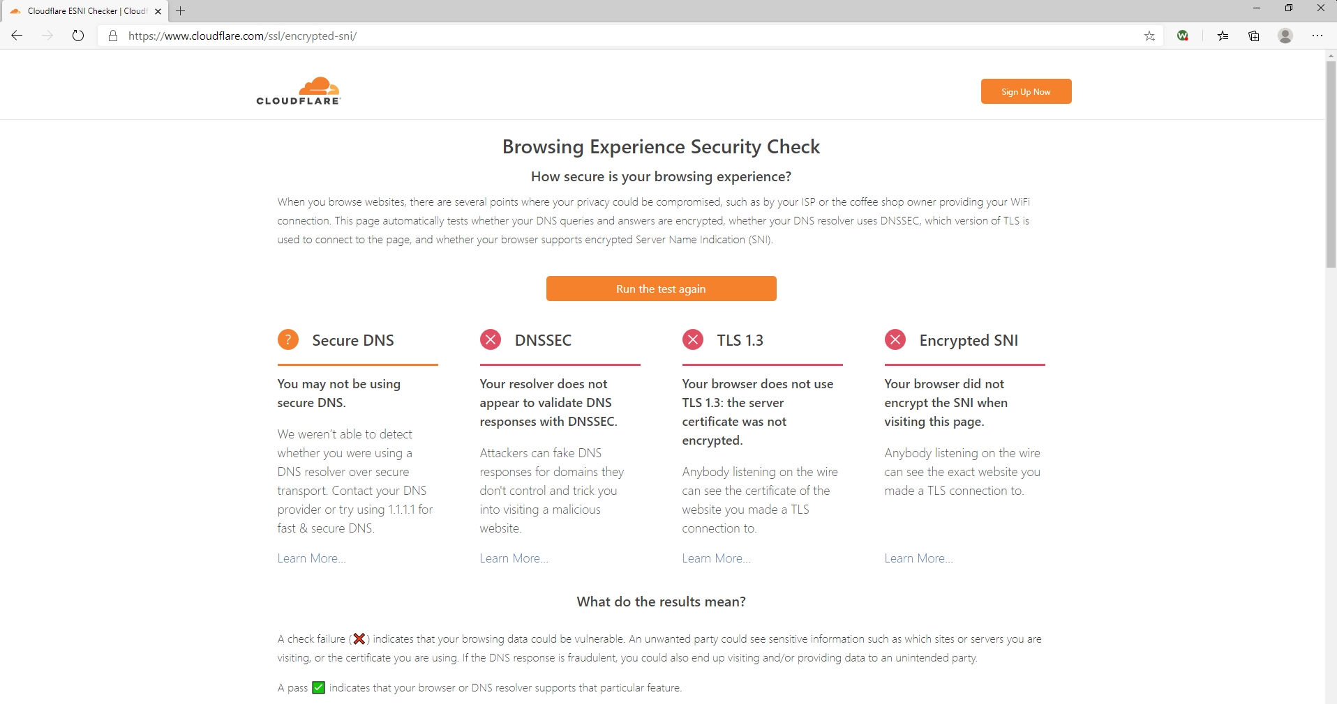Open the Favorites list icon
Screen dimensions: 1337x704
1223,36
